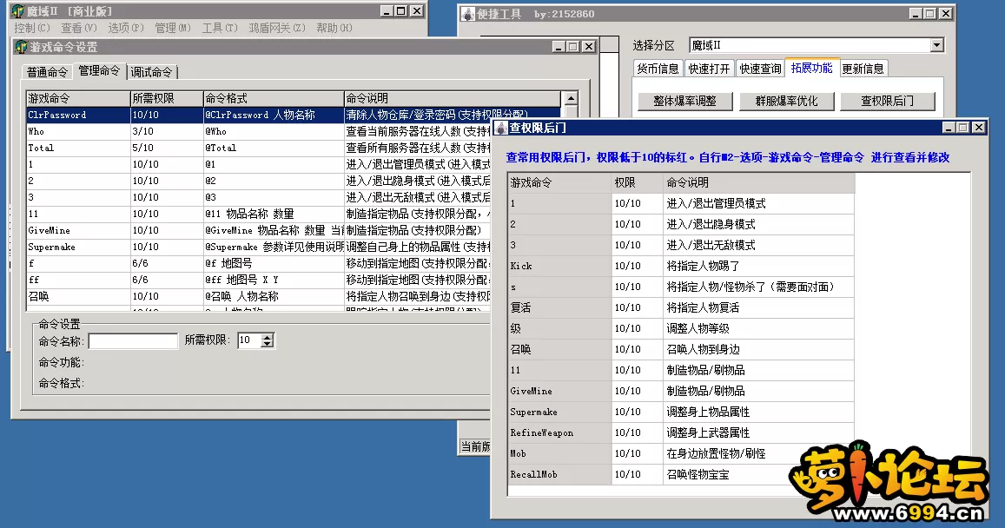Switch to the 拓展功能 tab
The height and width of the screenshot is (528, 1005).
click(811, 67)
